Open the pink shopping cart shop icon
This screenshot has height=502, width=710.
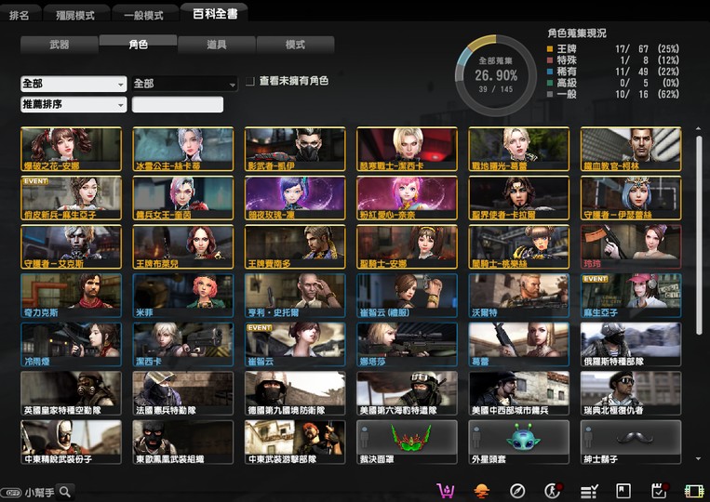coord(446,491)
